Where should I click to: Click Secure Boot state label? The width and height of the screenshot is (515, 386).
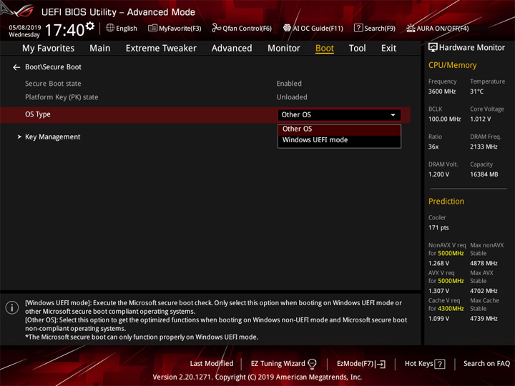53,84
